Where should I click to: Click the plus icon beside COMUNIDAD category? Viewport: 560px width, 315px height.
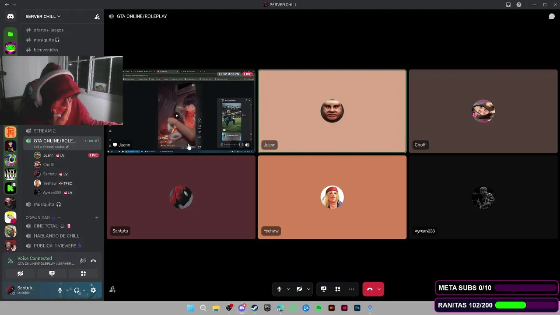(97, 217)
